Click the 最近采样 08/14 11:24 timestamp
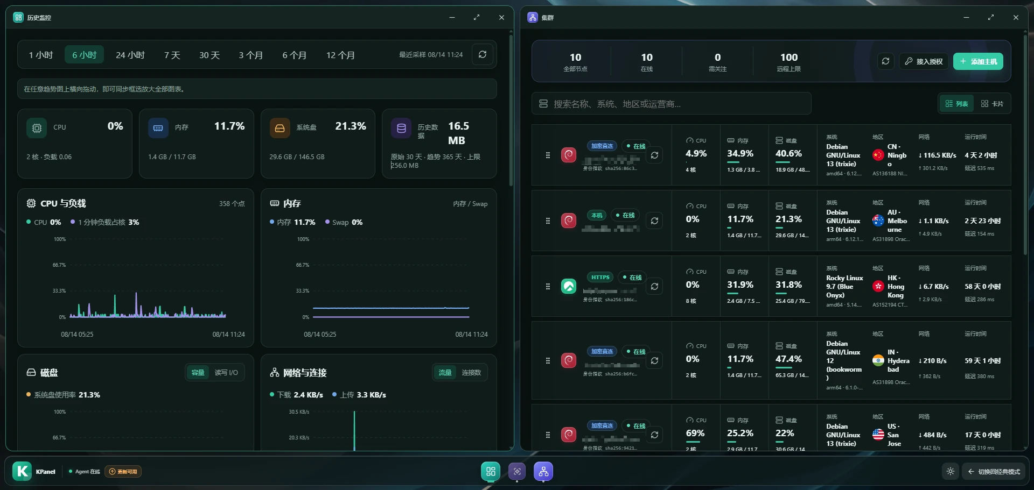Viewport: 1034px width, 490px height. coord(431,55)
